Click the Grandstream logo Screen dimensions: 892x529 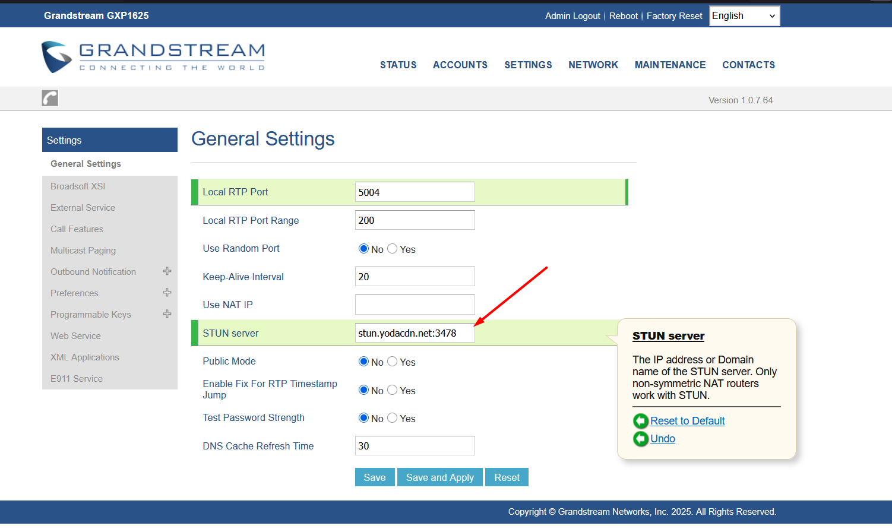click(153, 57)
